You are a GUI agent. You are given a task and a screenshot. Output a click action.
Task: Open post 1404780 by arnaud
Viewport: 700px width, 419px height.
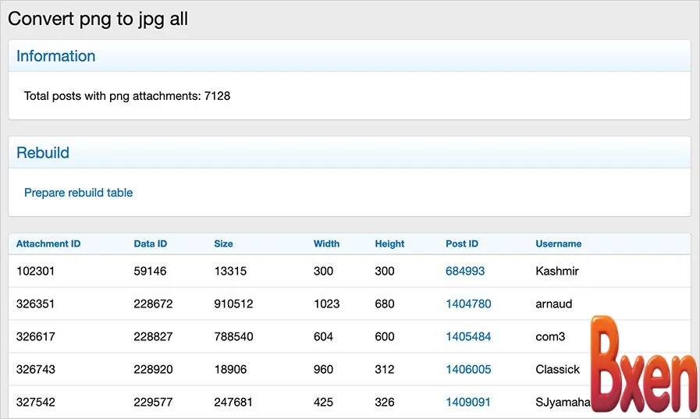[x=468, y=304]
